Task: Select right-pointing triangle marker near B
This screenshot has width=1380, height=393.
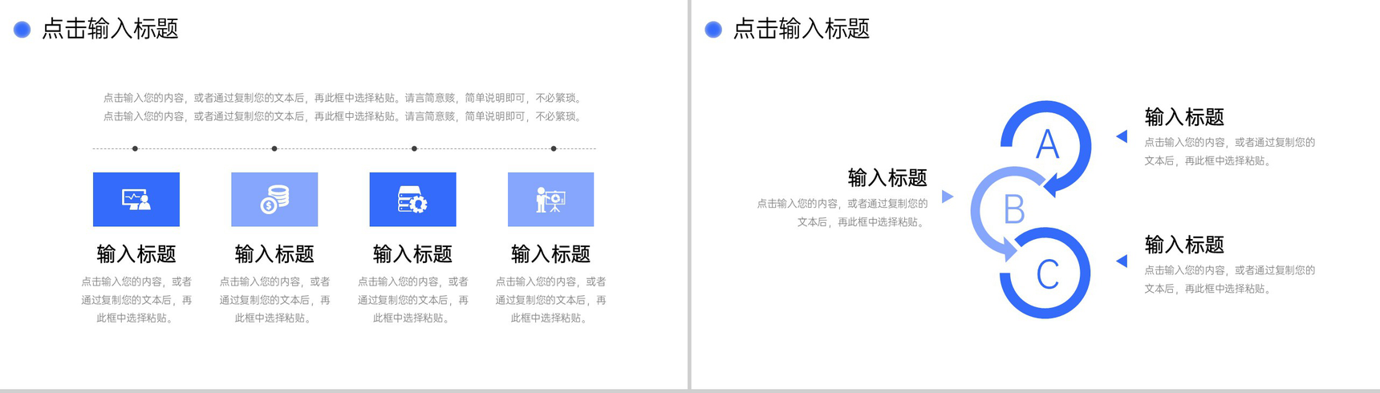Action: coord(948,196)
